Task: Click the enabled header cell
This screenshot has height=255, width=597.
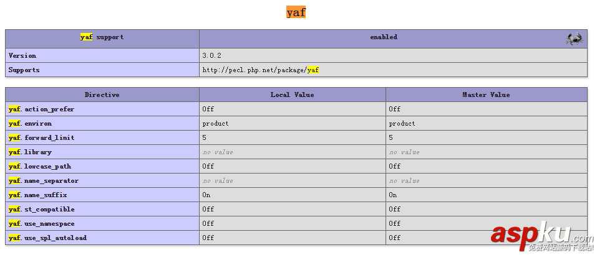Action: pos(383,37)
